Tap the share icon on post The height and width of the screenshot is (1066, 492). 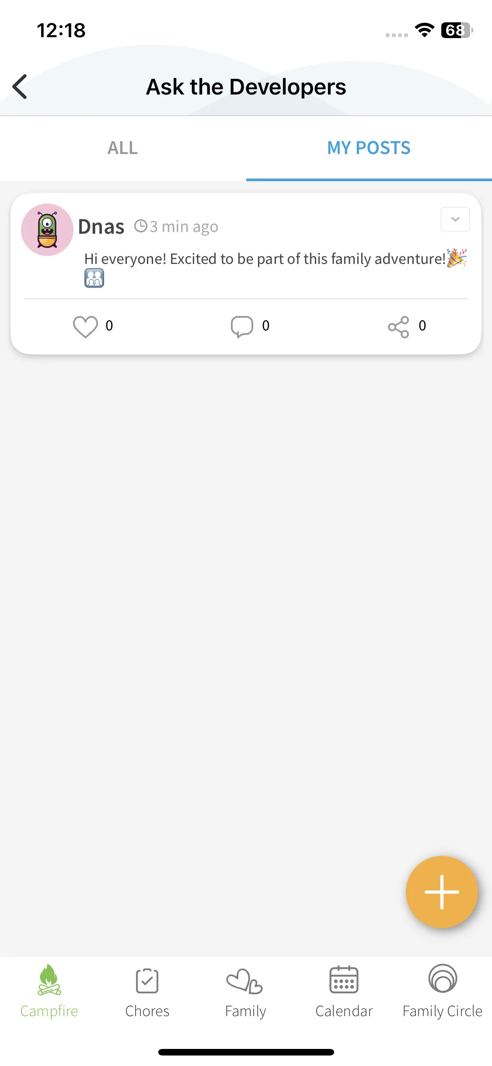398,326
